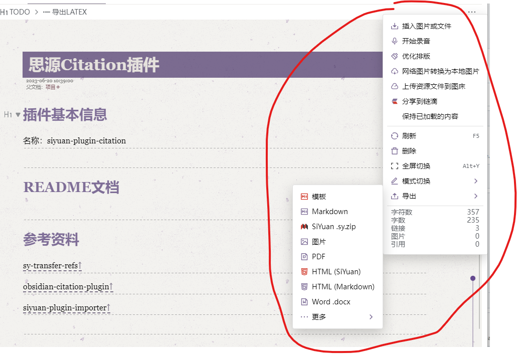The width and height of the screenshot is (517, 354).
Task: Click the refresh icon beside 刷新
Action: [x=393, y=135]
